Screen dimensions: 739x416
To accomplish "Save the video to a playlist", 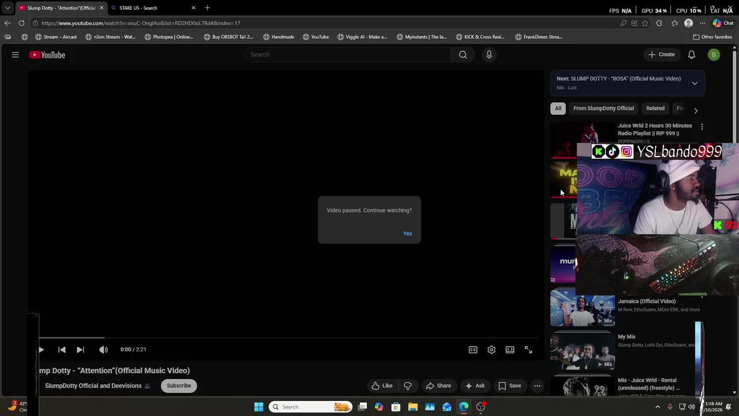I will pos(510,385).
